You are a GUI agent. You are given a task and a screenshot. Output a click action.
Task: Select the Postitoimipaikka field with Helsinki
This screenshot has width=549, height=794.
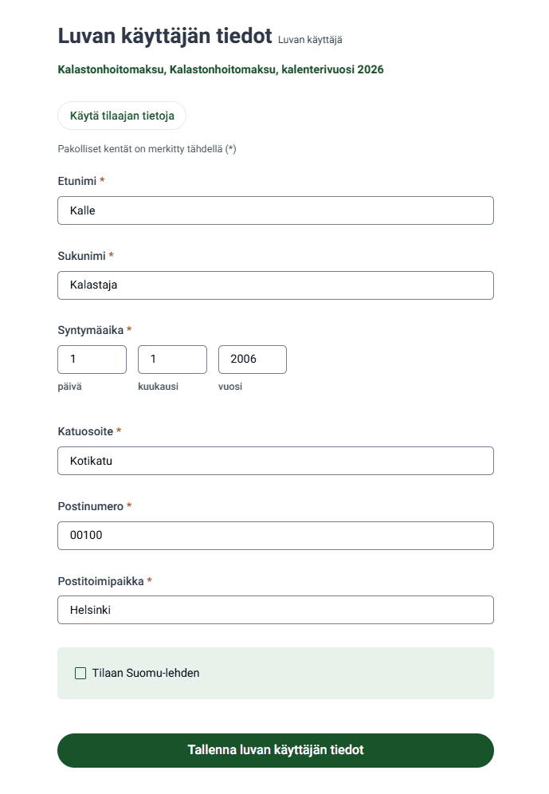point(276,610)
